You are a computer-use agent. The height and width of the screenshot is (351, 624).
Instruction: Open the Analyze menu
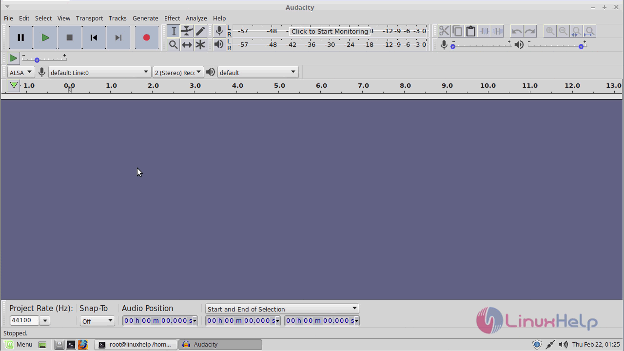196,18
